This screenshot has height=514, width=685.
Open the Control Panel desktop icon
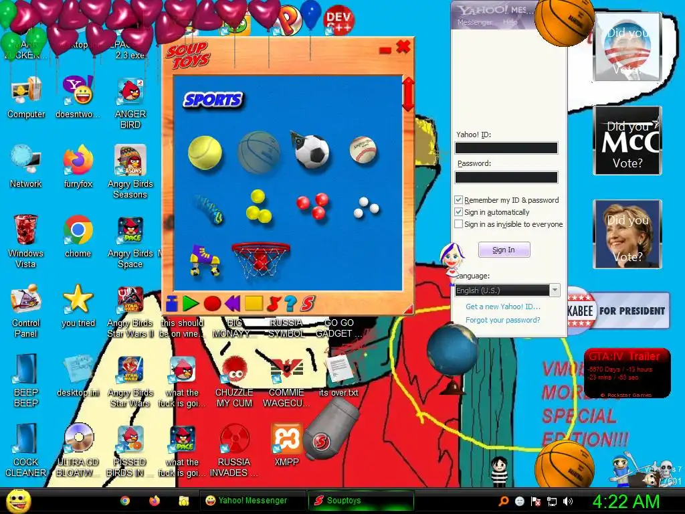tap(26, 311)
